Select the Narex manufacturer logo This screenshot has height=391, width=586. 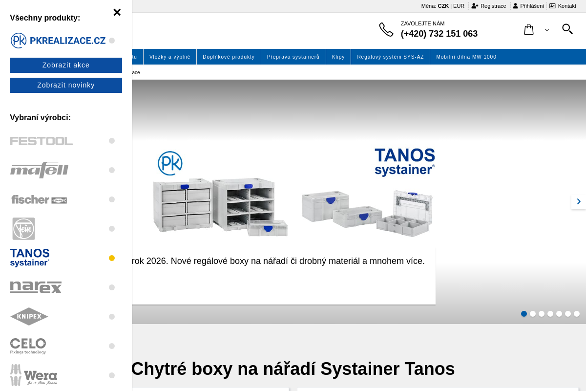click(36, 287)
